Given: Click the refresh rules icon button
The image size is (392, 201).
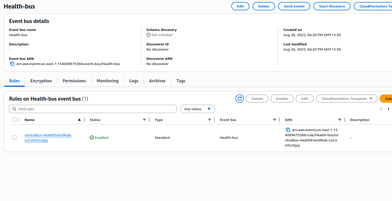Looking at the screenshot, I should click(x=239, y=99).
